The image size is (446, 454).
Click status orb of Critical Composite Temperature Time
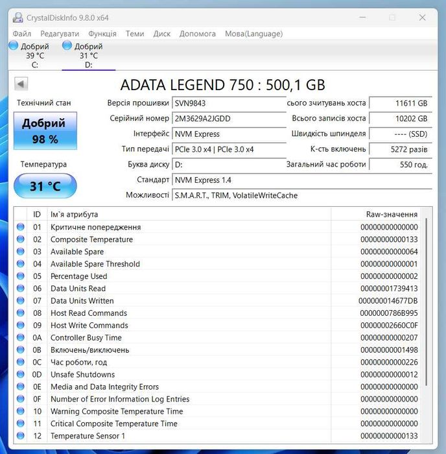(21, 424)
